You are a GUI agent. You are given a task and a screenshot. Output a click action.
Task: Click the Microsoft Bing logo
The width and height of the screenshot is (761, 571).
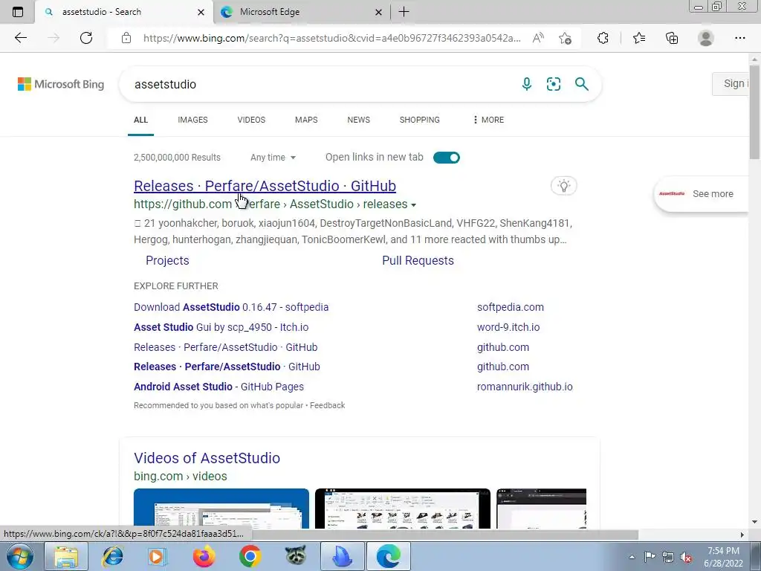coord(61,84)
